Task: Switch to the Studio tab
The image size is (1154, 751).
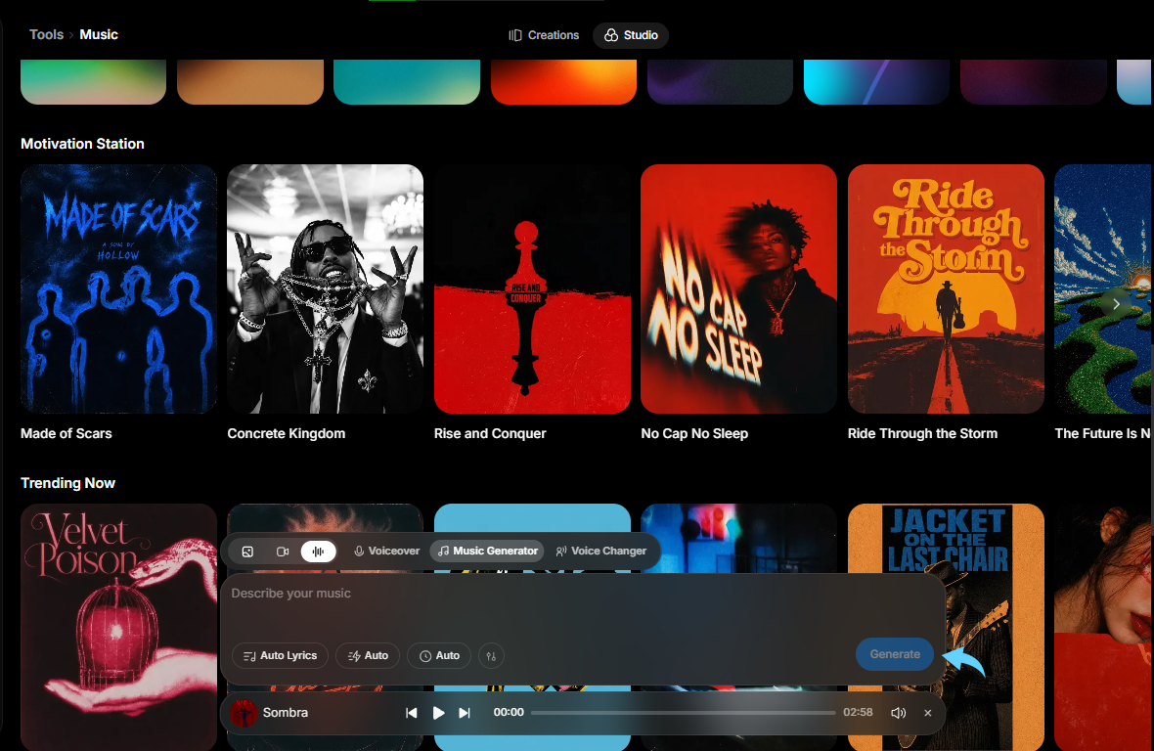Action: 631,35
